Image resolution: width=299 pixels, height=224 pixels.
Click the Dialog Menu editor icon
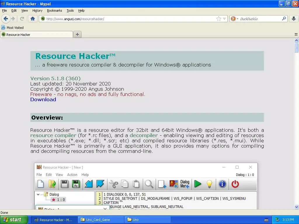tap(185, 184)
